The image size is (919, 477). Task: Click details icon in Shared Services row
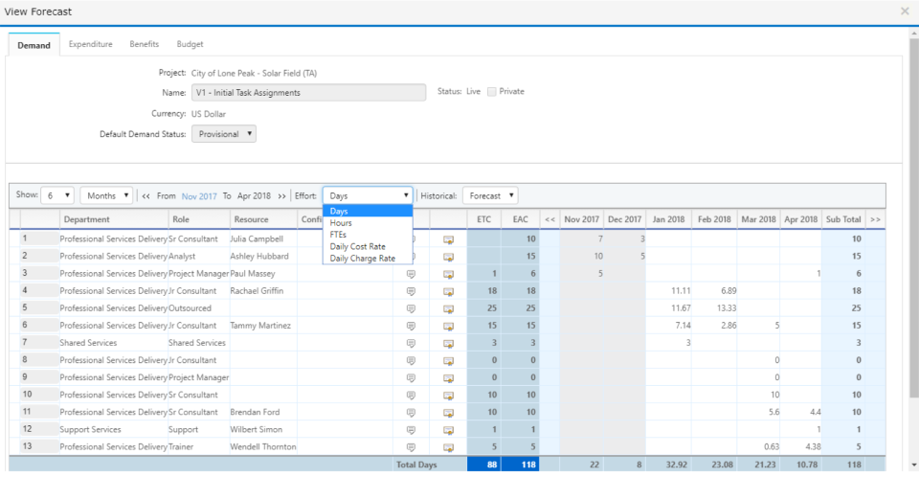pyautogui.click(x=448, y=343)
